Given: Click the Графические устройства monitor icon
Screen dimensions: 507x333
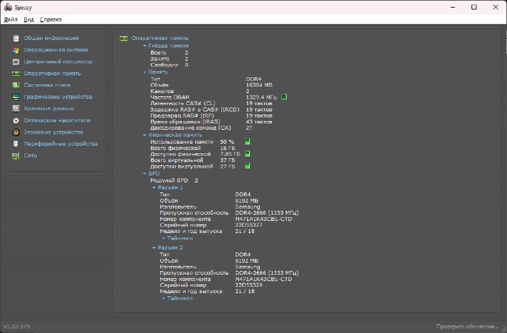Looking at the screenshot, I should (16, 97).
